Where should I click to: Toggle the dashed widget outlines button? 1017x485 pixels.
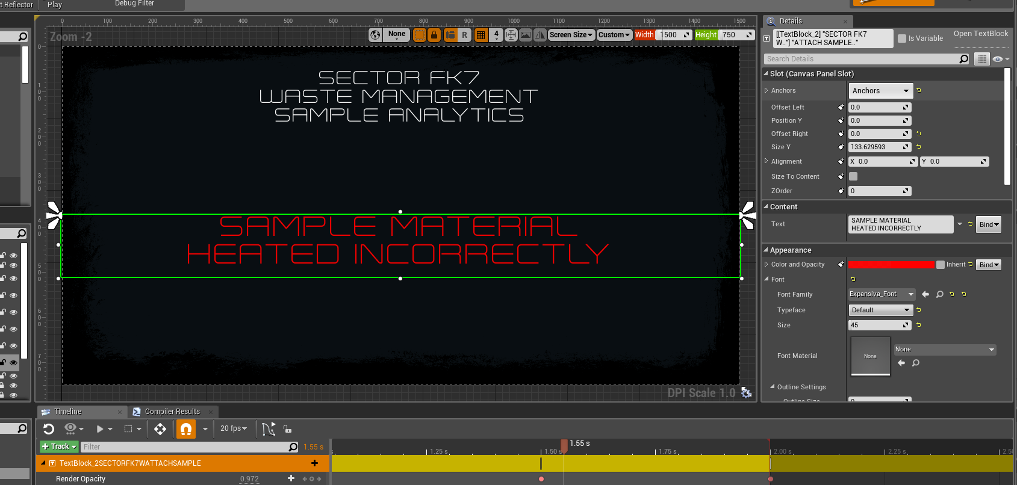point(420,35)
